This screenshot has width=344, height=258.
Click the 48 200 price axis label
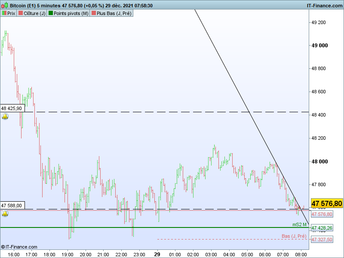[319, 138]
